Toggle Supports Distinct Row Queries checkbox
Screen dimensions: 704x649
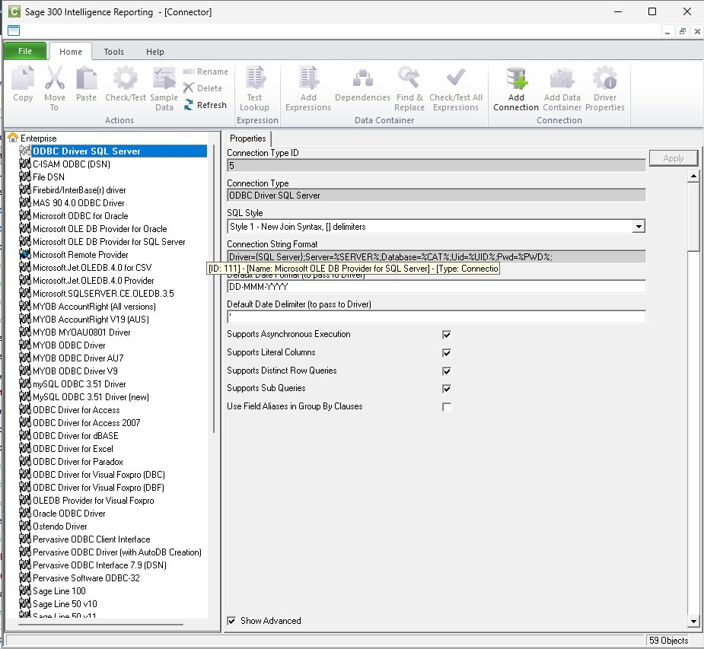(446, 371)
